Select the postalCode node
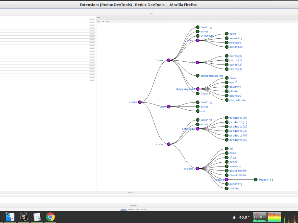 [226, 100]
